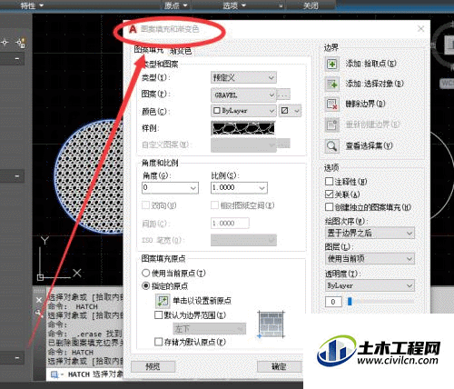Screen dimensions: 454x389
Task: Click the brick origin preview thumbnail
Action: pyautogui.click(x=271, y=324)
